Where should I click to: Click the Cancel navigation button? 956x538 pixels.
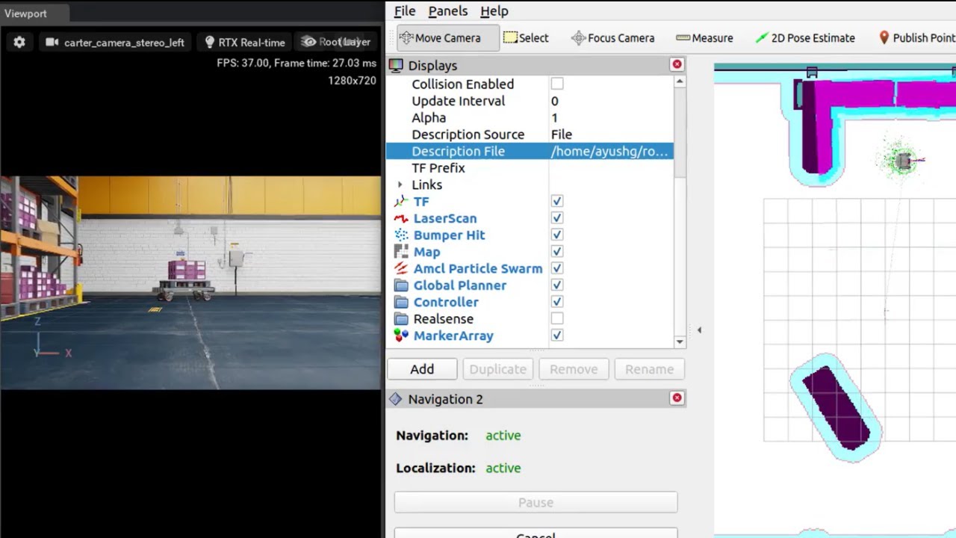(536, 534)
